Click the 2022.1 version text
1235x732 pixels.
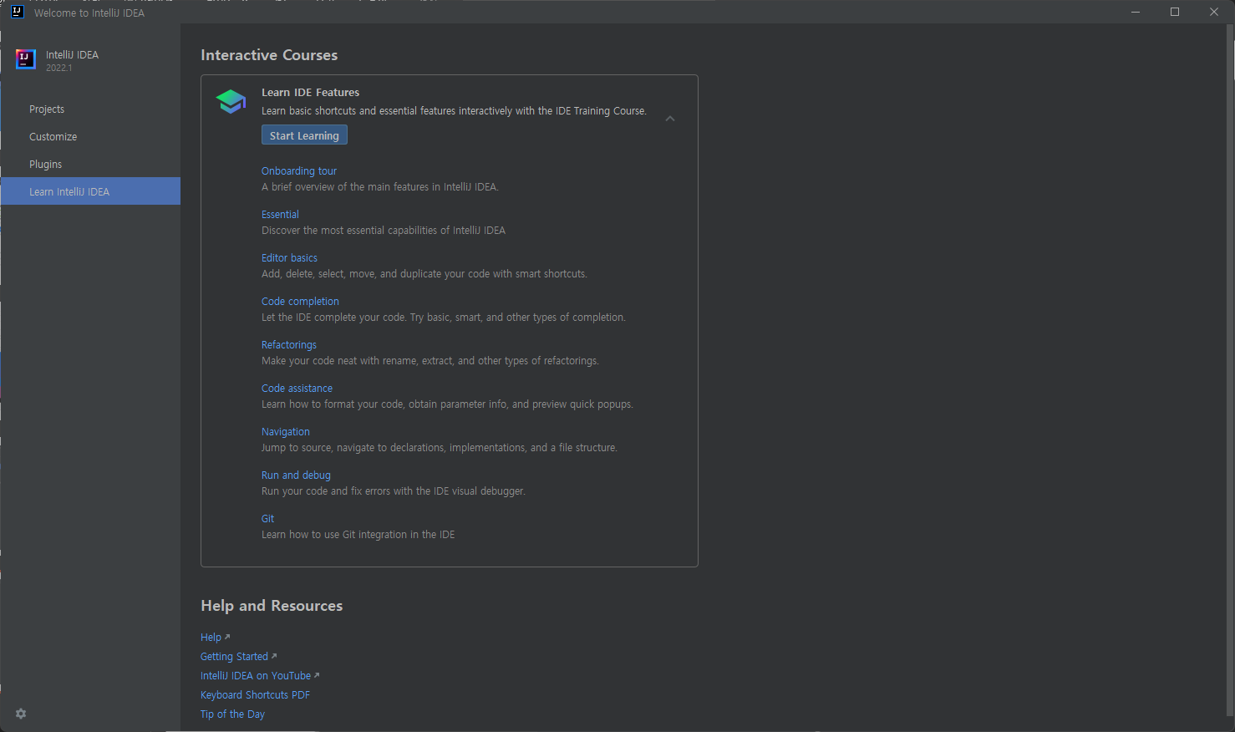[x=58, y=69]
